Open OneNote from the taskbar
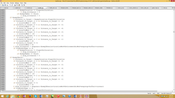 24,96
